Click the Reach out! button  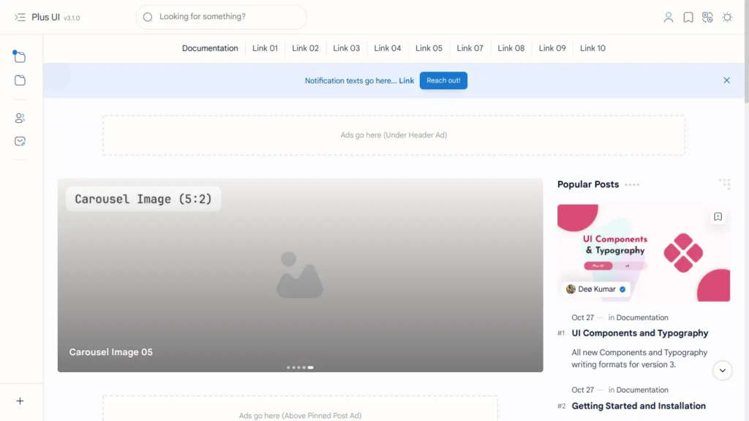point(443,80)
